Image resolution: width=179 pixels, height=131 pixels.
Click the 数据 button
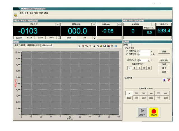[164, 52]
